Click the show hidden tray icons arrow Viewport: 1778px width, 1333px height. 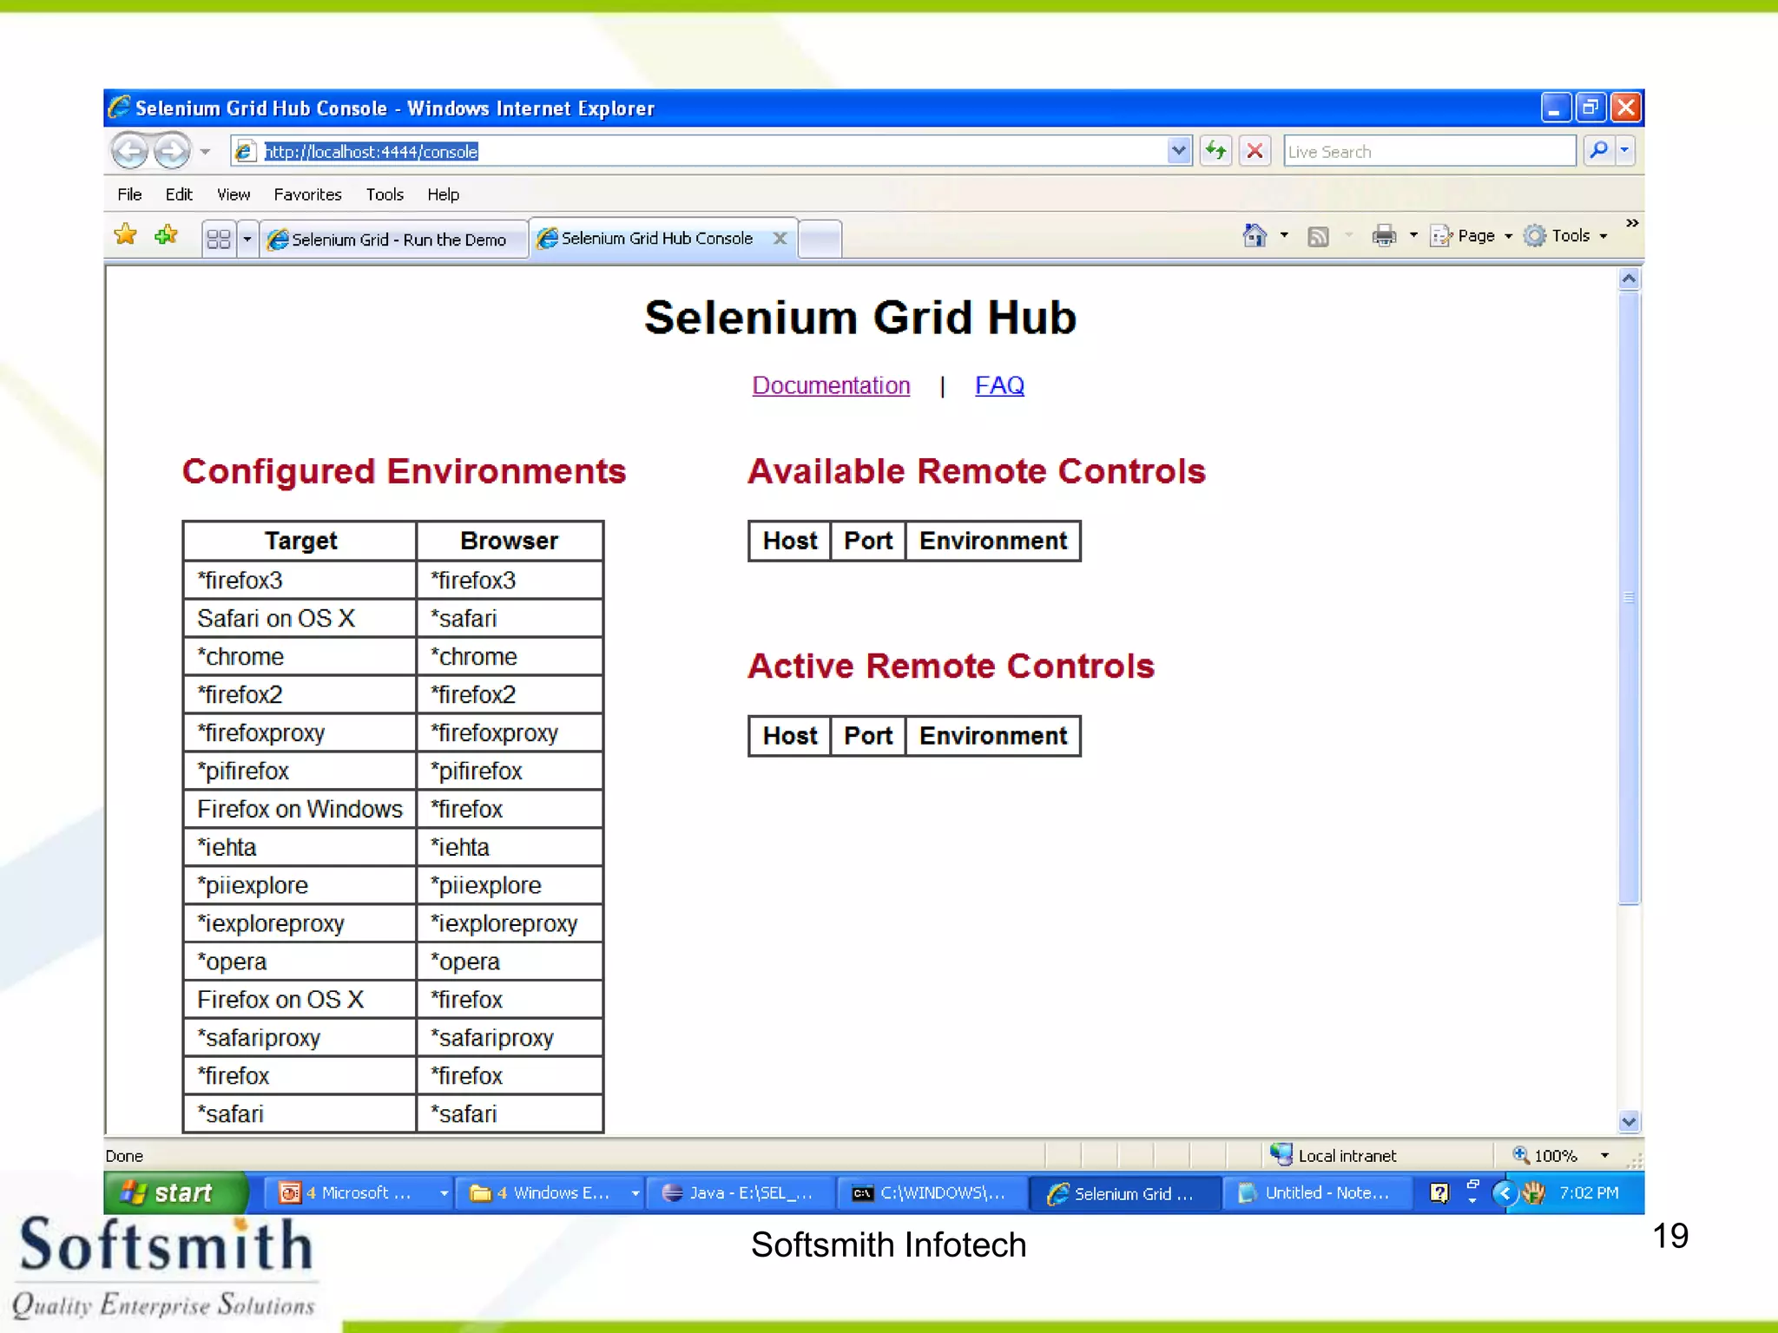click(x=1505, y=1193)
